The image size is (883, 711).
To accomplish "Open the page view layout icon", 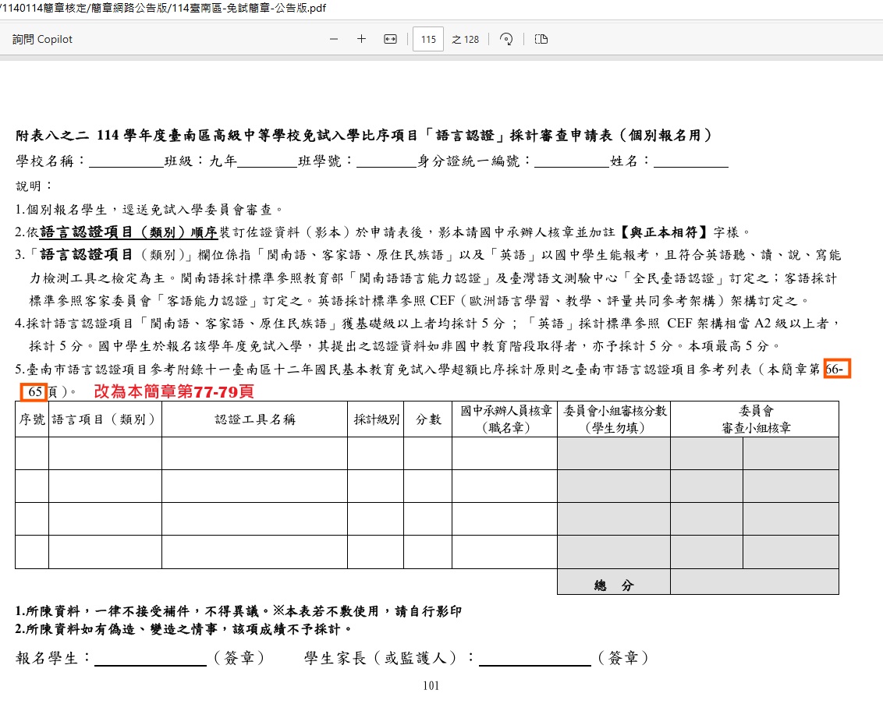I will click(x=541, y=39).
